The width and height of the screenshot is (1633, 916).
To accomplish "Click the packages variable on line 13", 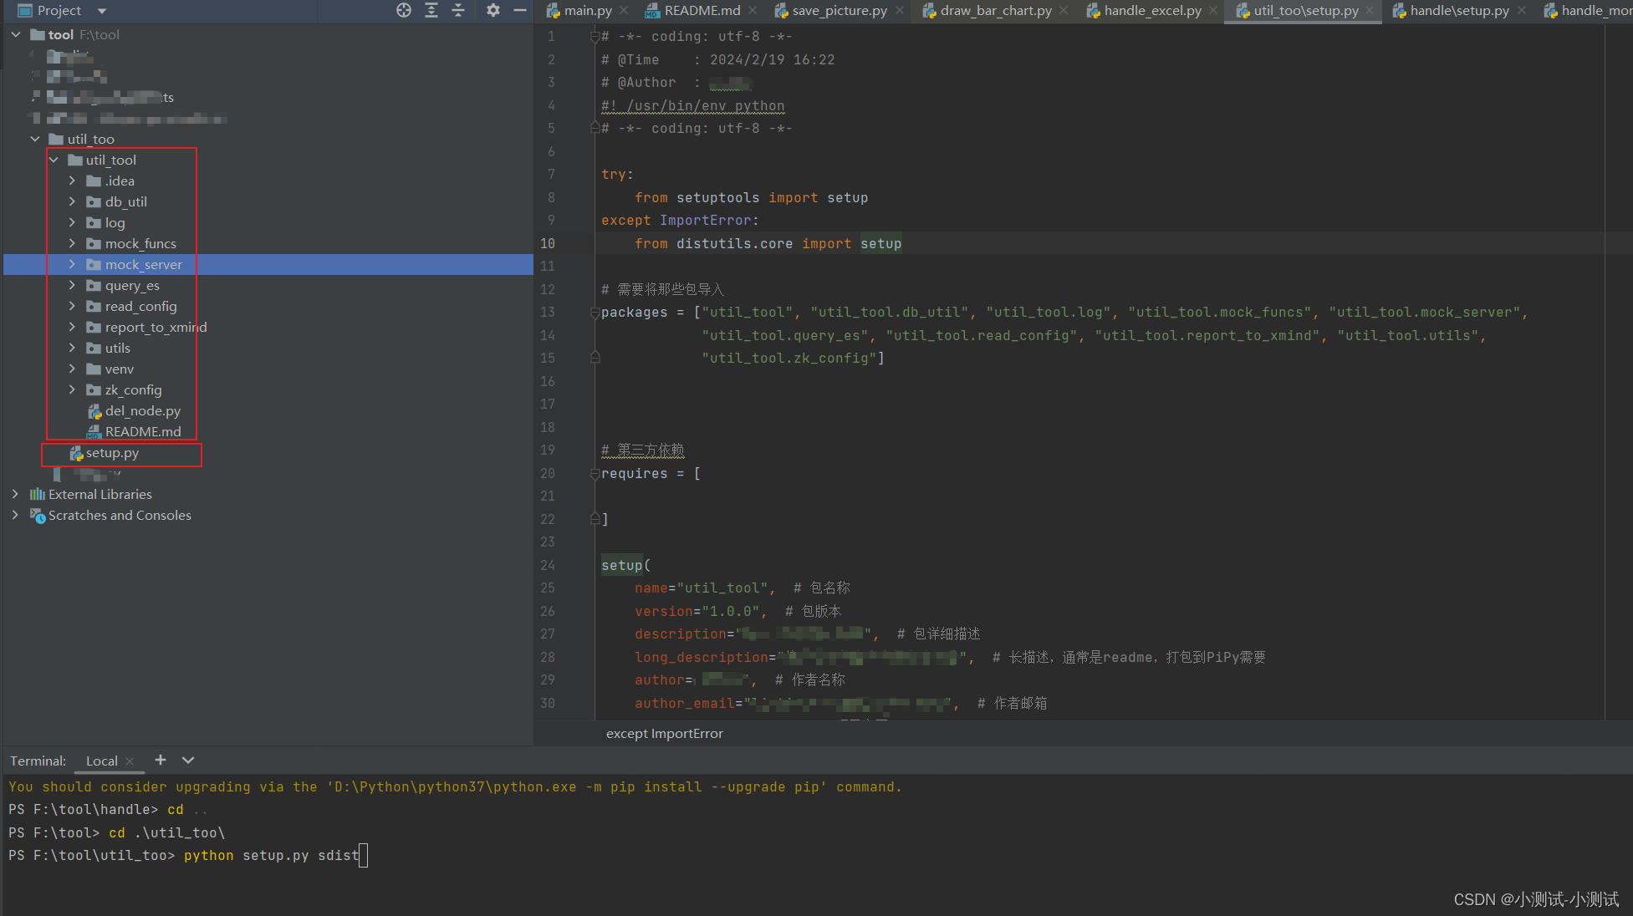I will 635,313.
